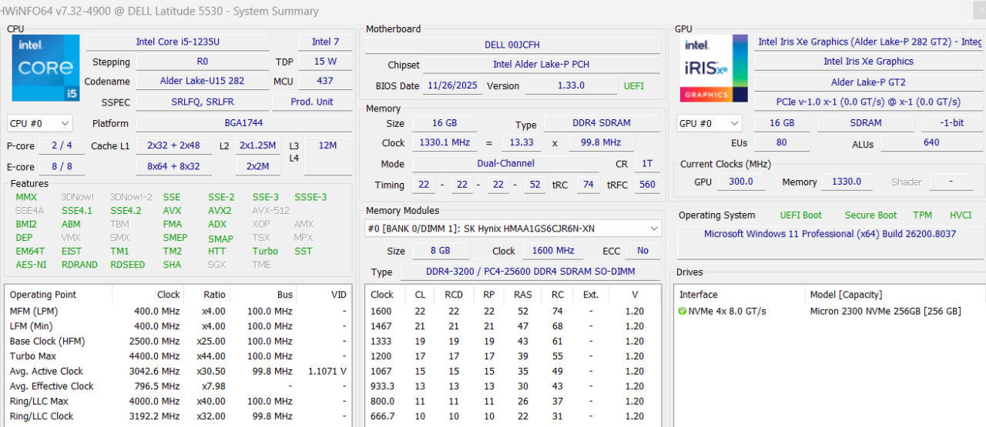Click the module ECC No field
This screenshot has width=986, height=427.
[x=642, y=251]
